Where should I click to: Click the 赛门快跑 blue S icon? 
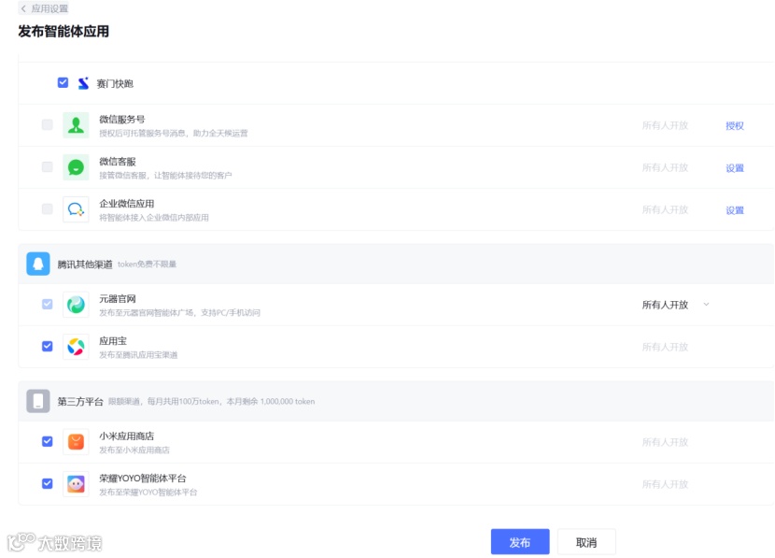(x=83, y=83)
